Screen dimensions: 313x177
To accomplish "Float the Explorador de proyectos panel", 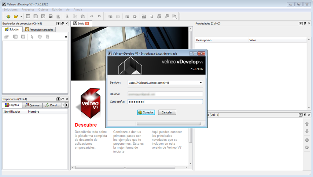I will pos(62,23).
